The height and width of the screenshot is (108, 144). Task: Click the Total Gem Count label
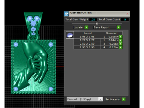pyautogui.click(x=109, y=19)
